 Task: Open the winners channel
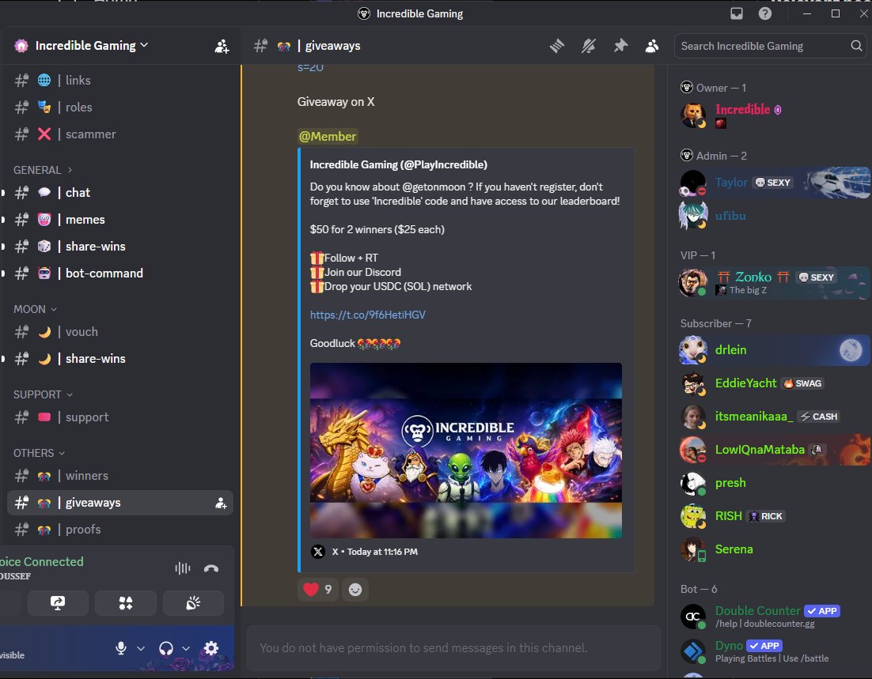tap(120, 476)
